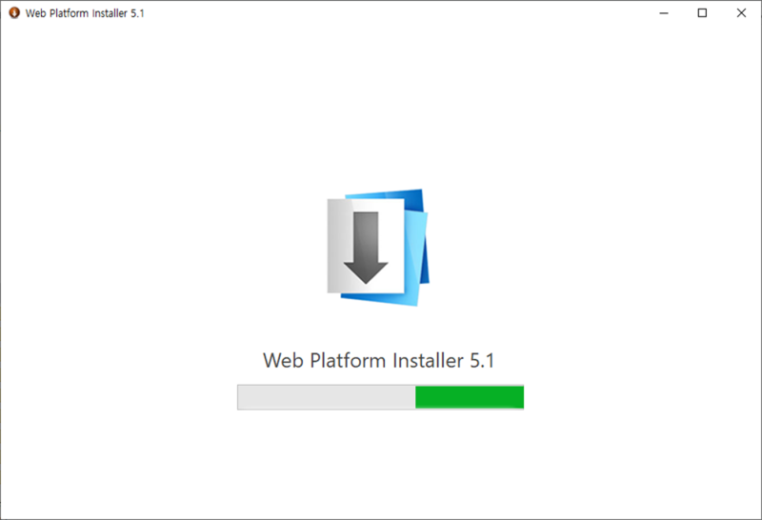762x520 pixels.
Task: Click the word "Platform" in the large heading
Action: 348,361
